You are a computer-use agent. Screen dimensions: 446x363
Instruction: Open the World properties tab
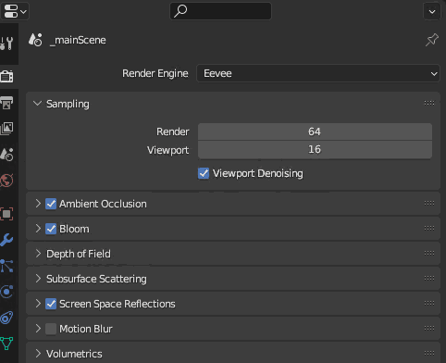tap(6, 181)
